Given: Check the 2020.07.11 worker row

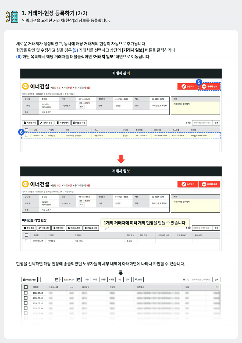Looking at the screenshot, I should [26, 298].
